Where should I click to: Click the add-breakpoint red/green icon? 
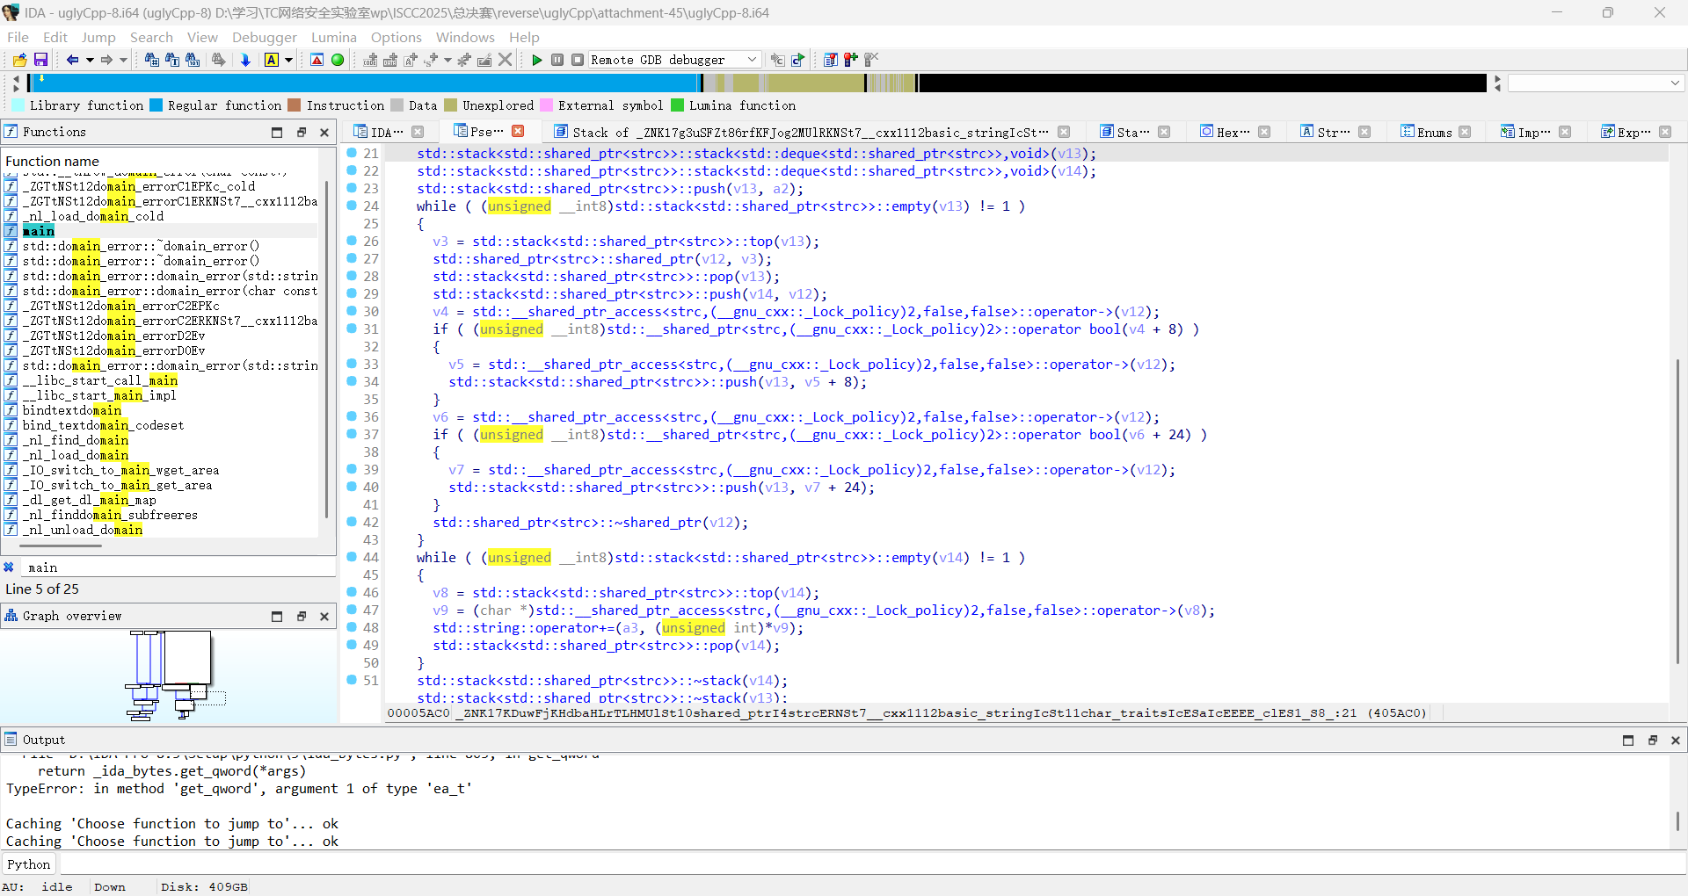pos(851,60)
